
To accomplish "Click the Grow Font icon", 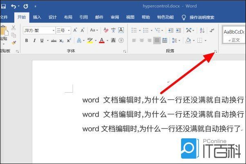I will [75, 30].
